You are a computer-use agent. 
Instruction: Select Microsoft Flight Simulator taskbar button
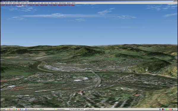tap(77, 109)
